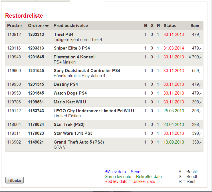Screen dimensions: 212x192
Task: Select order number 1149621
Action: click(x=36, y=142)
